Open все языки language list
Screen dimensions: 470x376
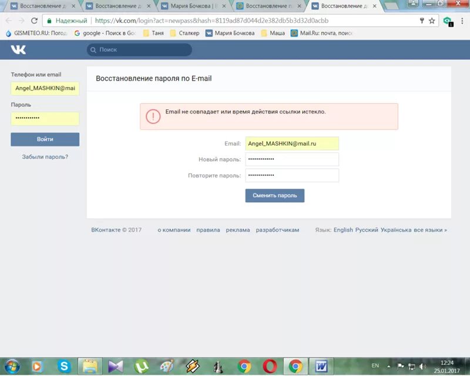430,230
